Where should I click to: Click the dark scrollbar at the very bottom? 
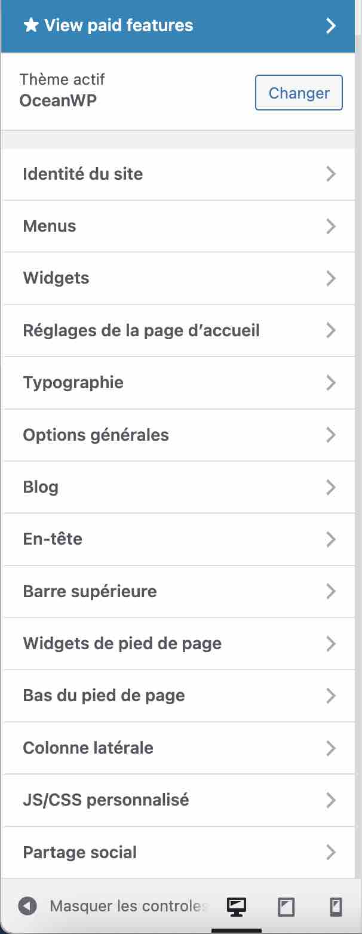point(236,930)
